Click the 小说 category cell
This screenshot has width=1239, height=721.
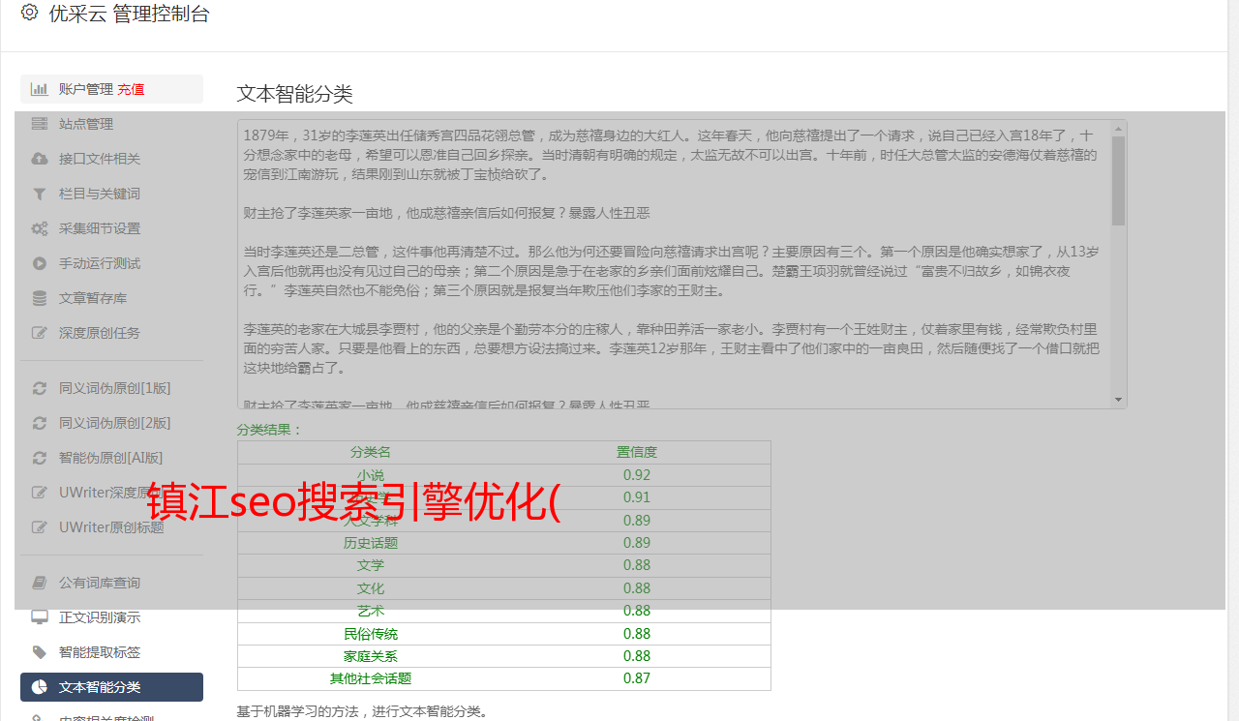coord(371,475)
